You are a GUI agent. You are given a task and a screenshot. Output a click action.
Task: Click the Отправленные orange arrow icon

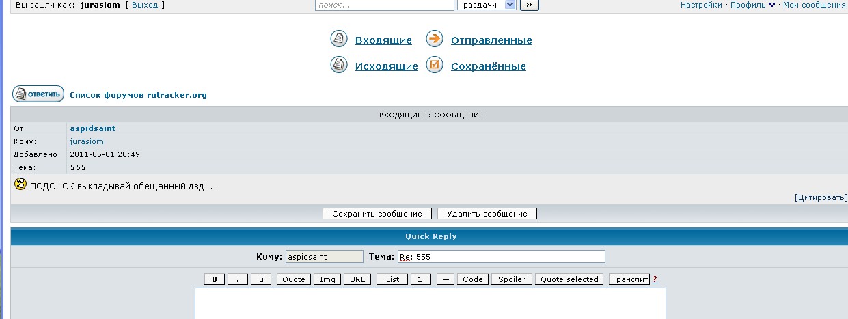pyautogui.click(x=435, y=39)
